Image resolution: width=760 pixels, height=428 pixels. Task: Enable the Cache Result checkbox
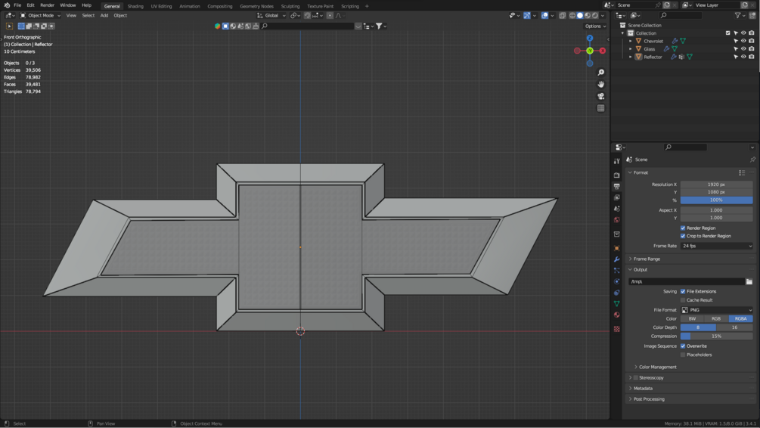coord(683,300)
